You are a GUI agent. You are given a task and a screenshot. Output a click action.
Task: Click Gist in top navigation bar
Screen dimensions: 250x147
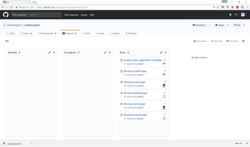92,15
